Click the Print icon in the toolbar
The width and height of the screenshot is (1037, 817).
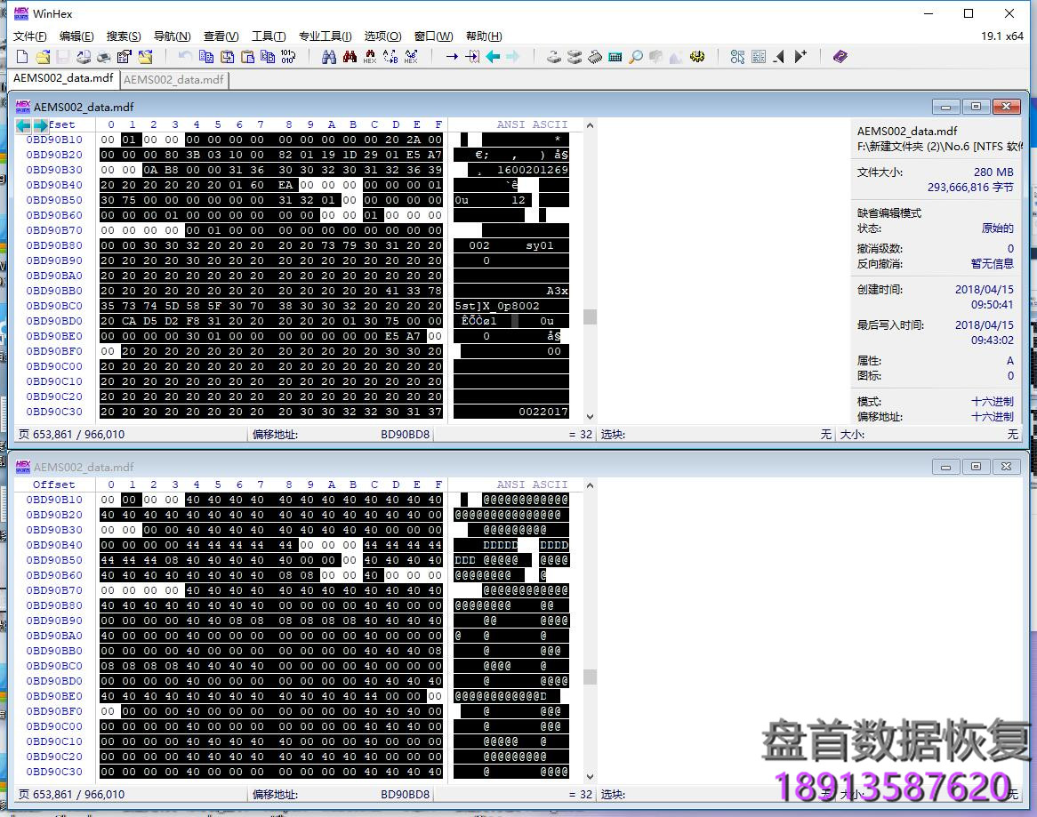(x=103, y=56)
